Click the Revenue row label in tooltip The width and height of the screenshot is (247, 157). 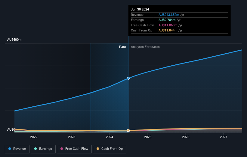click(x=137, y=15)
